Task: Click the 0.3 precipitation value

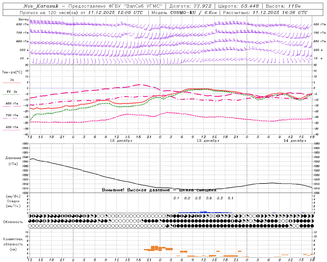Action: click(220, 198)
